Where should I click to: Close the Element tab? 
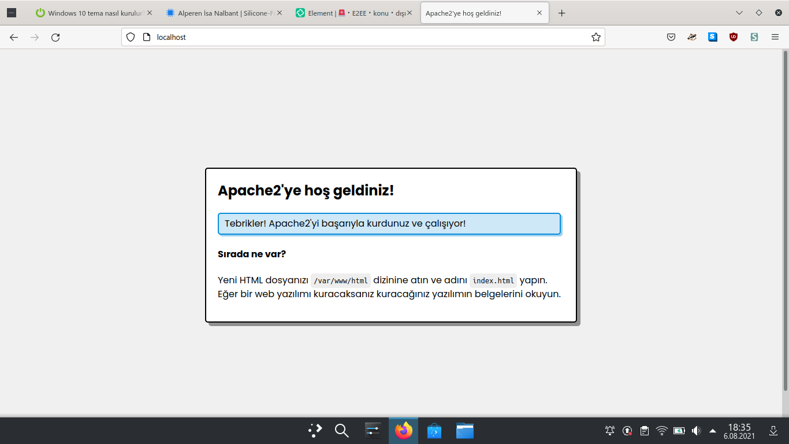click(x=410, y=13)
